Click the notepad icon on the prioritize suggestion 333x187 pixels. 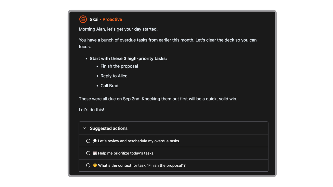[95, 153]
